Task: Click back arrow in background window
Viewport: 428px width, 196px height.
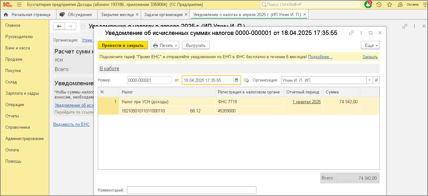Action: point(59,26)
